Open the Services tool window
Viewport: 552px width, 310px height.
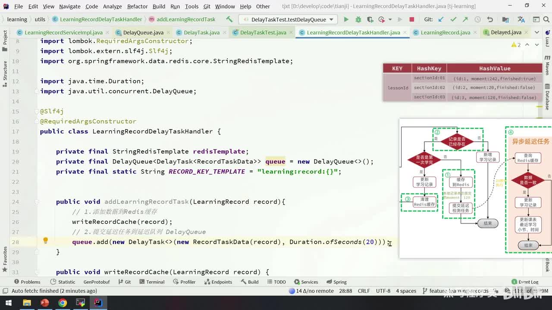[x=305, y=282]
